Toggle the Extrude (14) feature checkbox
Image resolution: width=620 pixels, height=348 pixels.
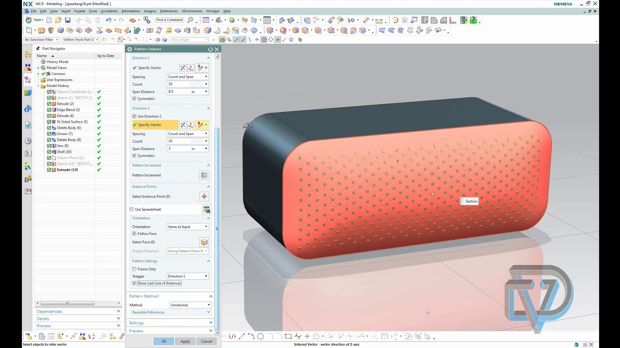coord(49,170)
